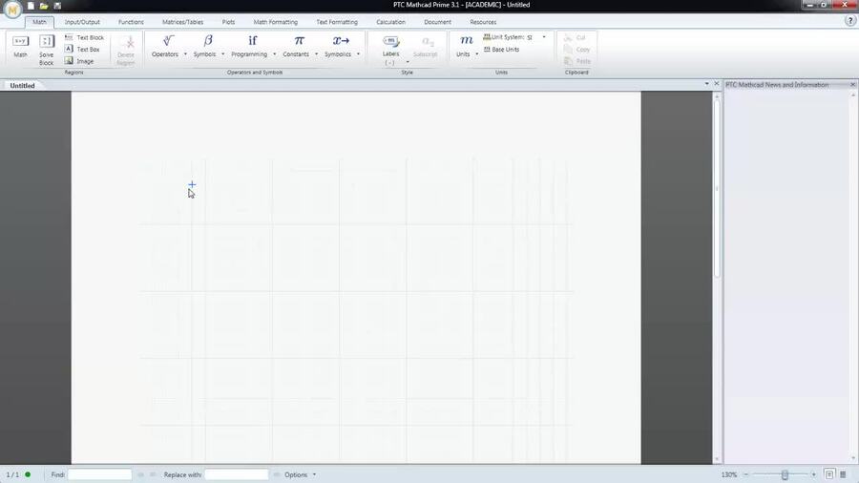
Task: Expand the Symbols dropdown arrow
Action: 223,54
